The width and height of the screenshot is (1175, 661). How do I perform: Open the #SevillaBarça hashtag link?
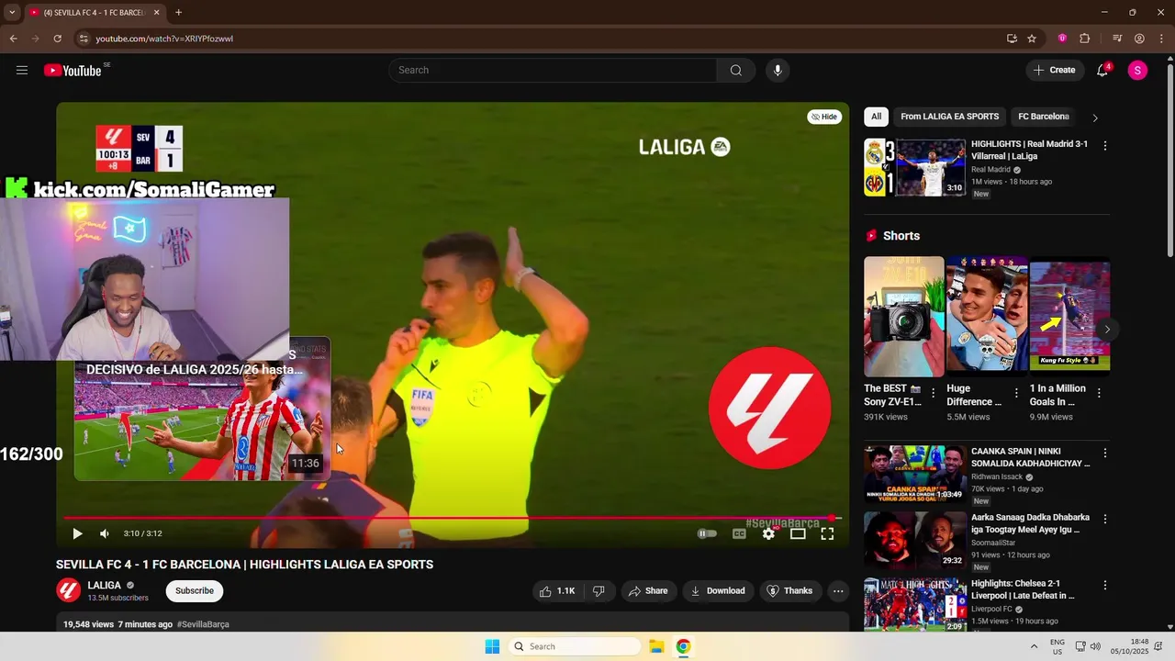[x=203, y=624]
